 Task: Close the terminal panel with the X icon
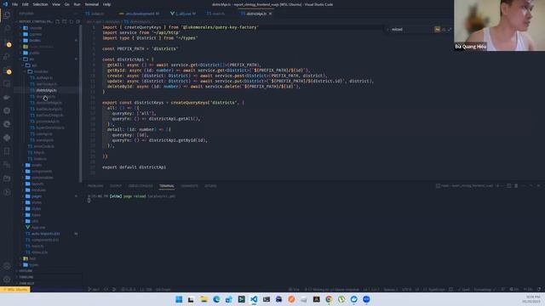pyautogui.click(x=538, y=186)
